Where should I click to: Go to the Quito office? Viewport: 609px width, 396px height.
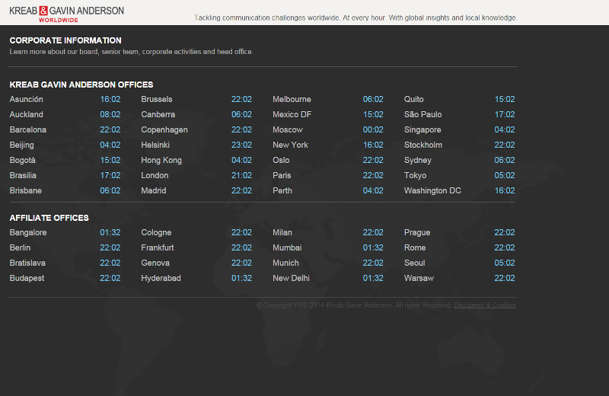(414, 100)
